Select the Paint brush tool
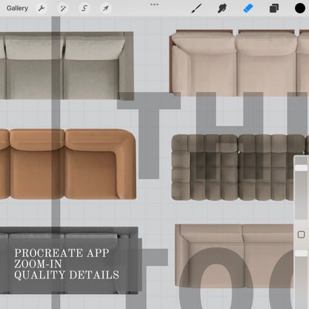The image size is (309, 309). pos(197,8)
